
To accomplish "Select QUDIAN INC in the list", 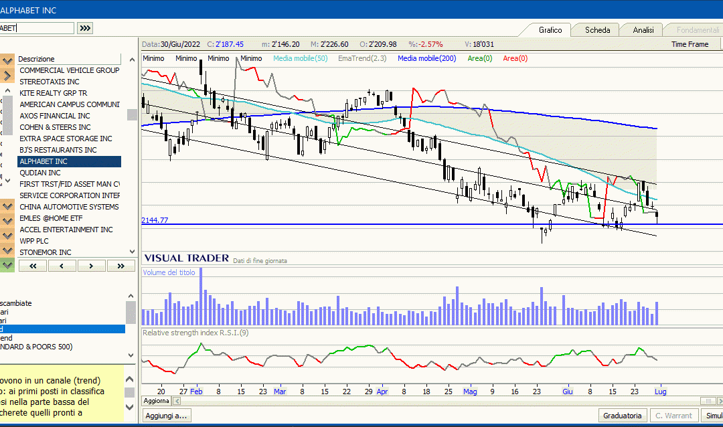I will pyautogui.click(x=69, y=173).
